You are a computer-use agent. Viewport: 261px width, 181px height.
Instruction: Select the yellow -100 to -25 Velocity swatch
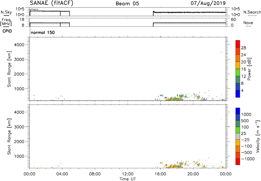click(x=238, y=143)
